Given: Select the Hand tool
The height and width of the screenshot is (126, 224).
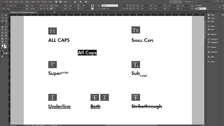Looking at the screenshot, I should tap(2, 42).
